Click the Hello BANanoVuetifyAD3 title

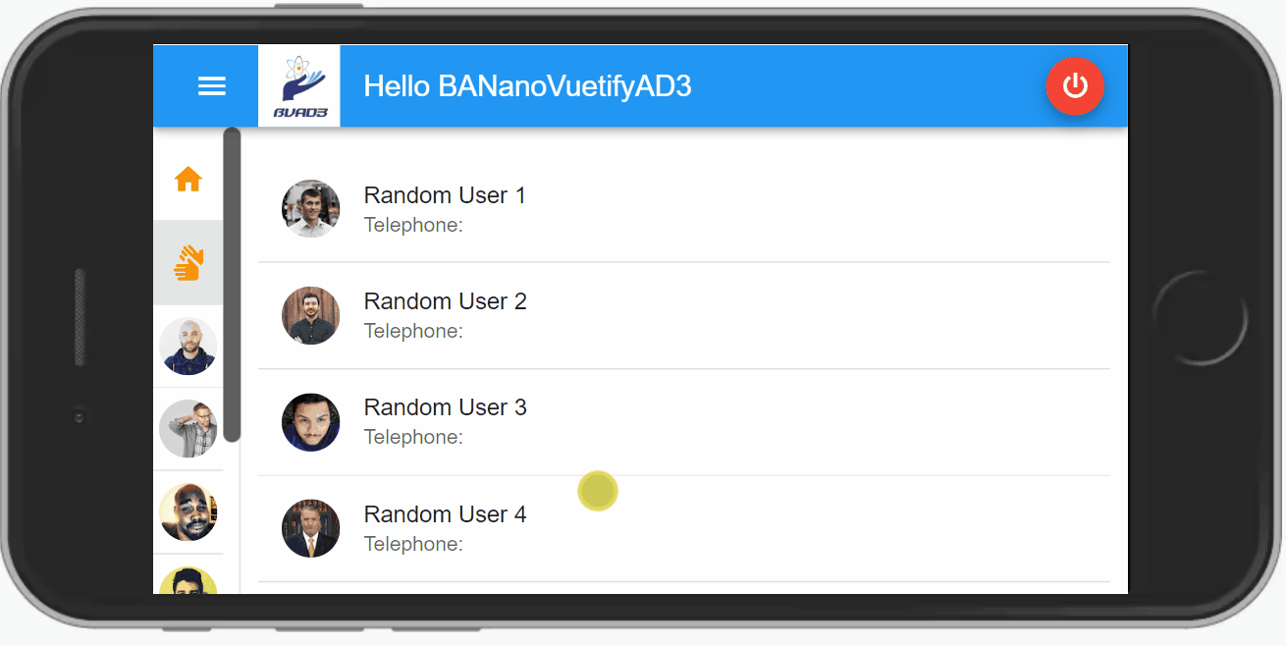(527, 86)
